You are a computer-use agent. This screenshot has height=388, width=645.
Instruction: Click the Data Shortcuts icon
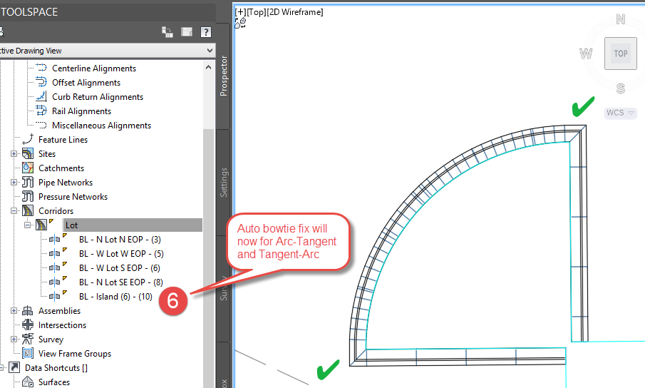click(14, 367)
